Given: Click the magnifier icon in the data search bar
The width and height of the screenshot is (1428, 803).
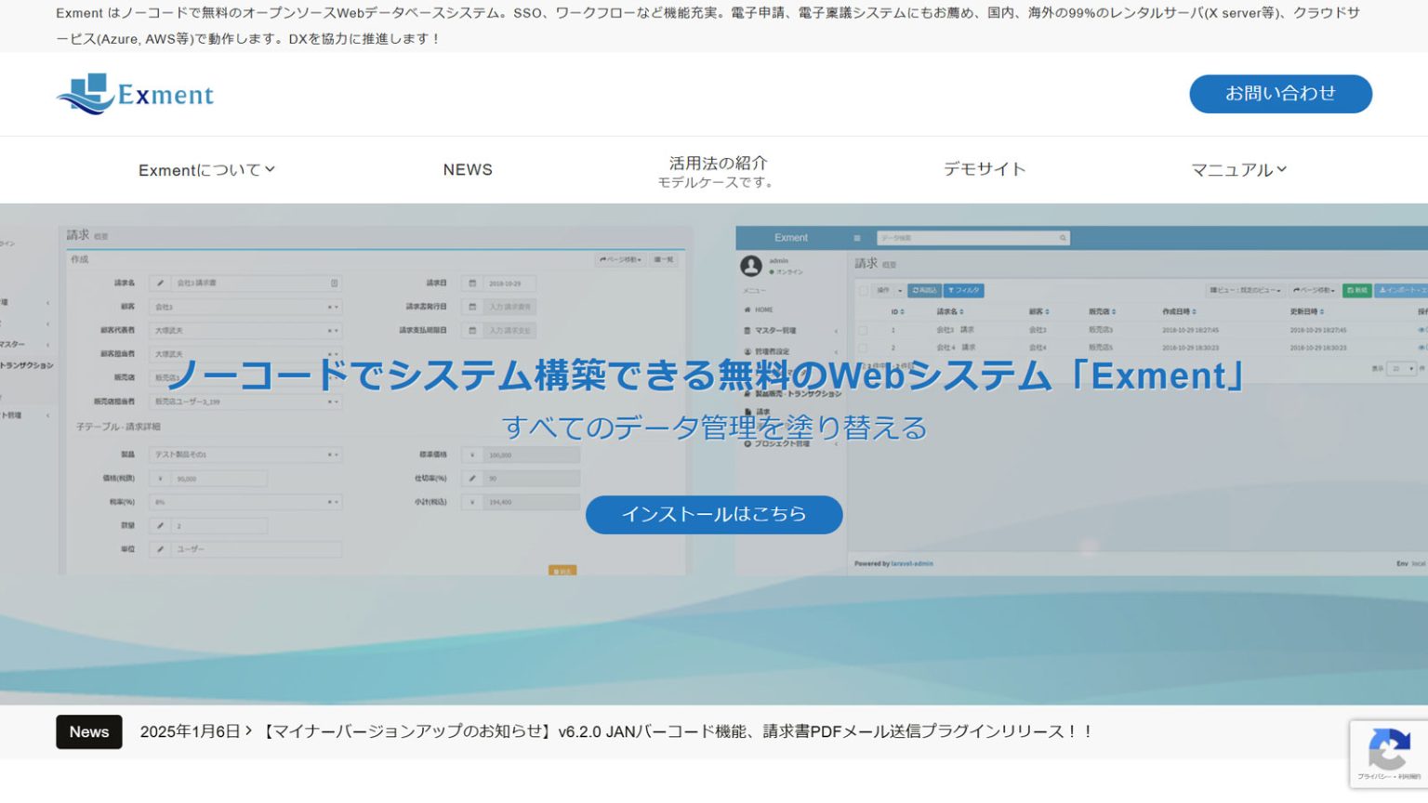Looking at the screenshot, I should coord(1064,238).
